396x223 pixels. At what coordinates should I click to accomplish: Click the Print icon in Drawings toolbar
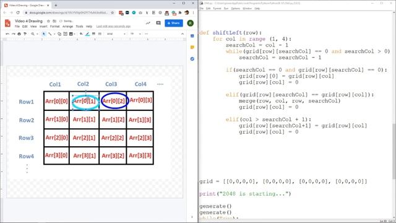coord(19,34)
